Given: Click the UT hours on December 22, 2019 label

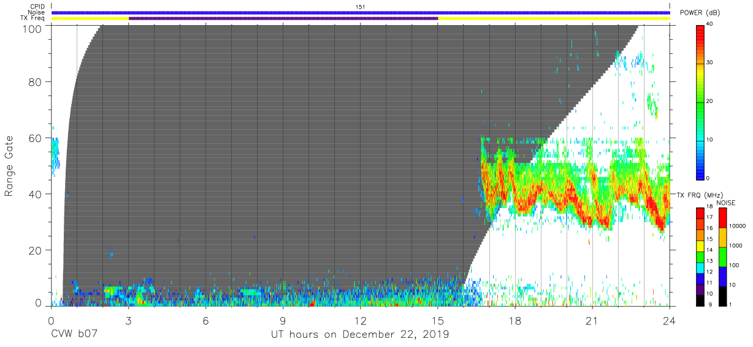Looking at the screenshot, I should pyautogui.click(x=360, y=335).
